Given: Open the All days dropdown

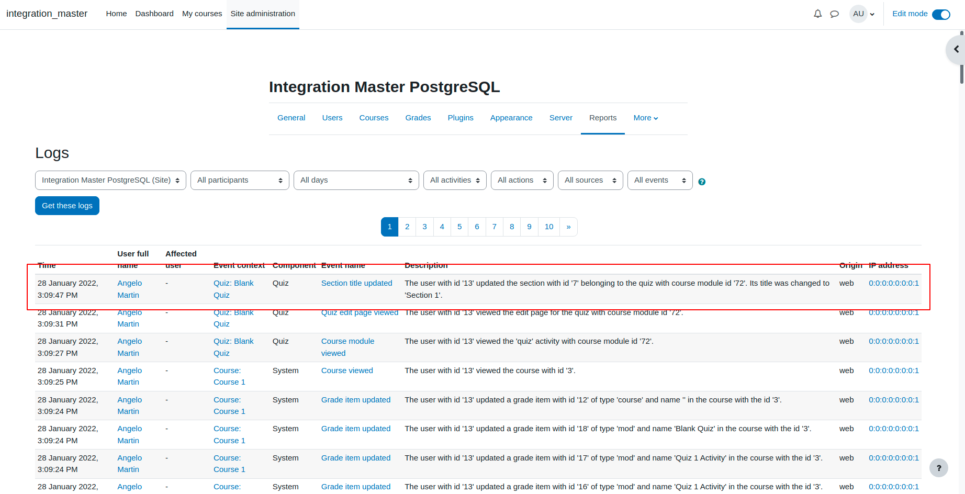Looking at the screenshot, I should point(356,180).
